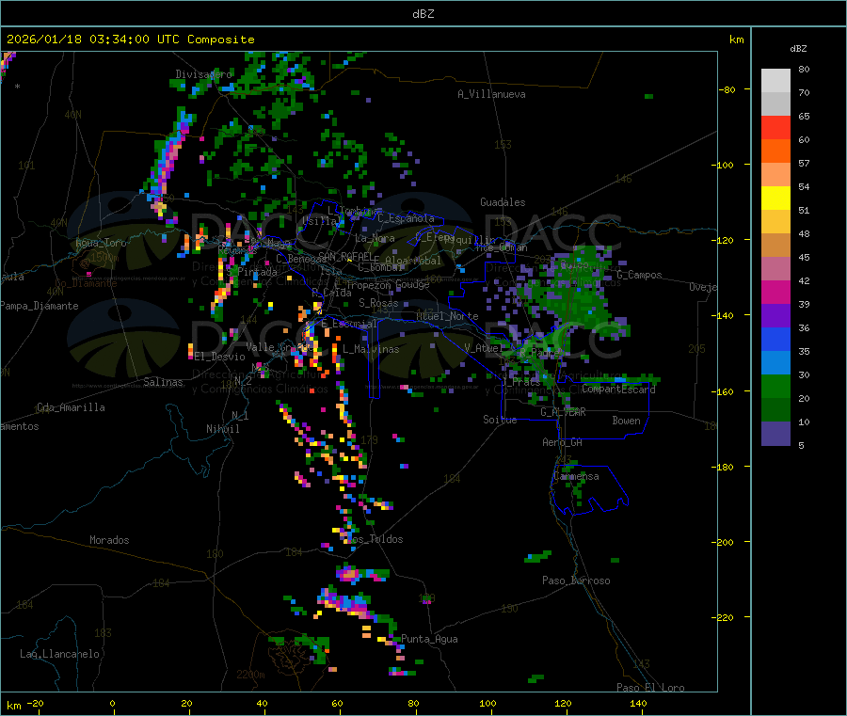Click the Nihuil map label
The width and height of the screenshot is (847, 716).
[x=222, y=429]
